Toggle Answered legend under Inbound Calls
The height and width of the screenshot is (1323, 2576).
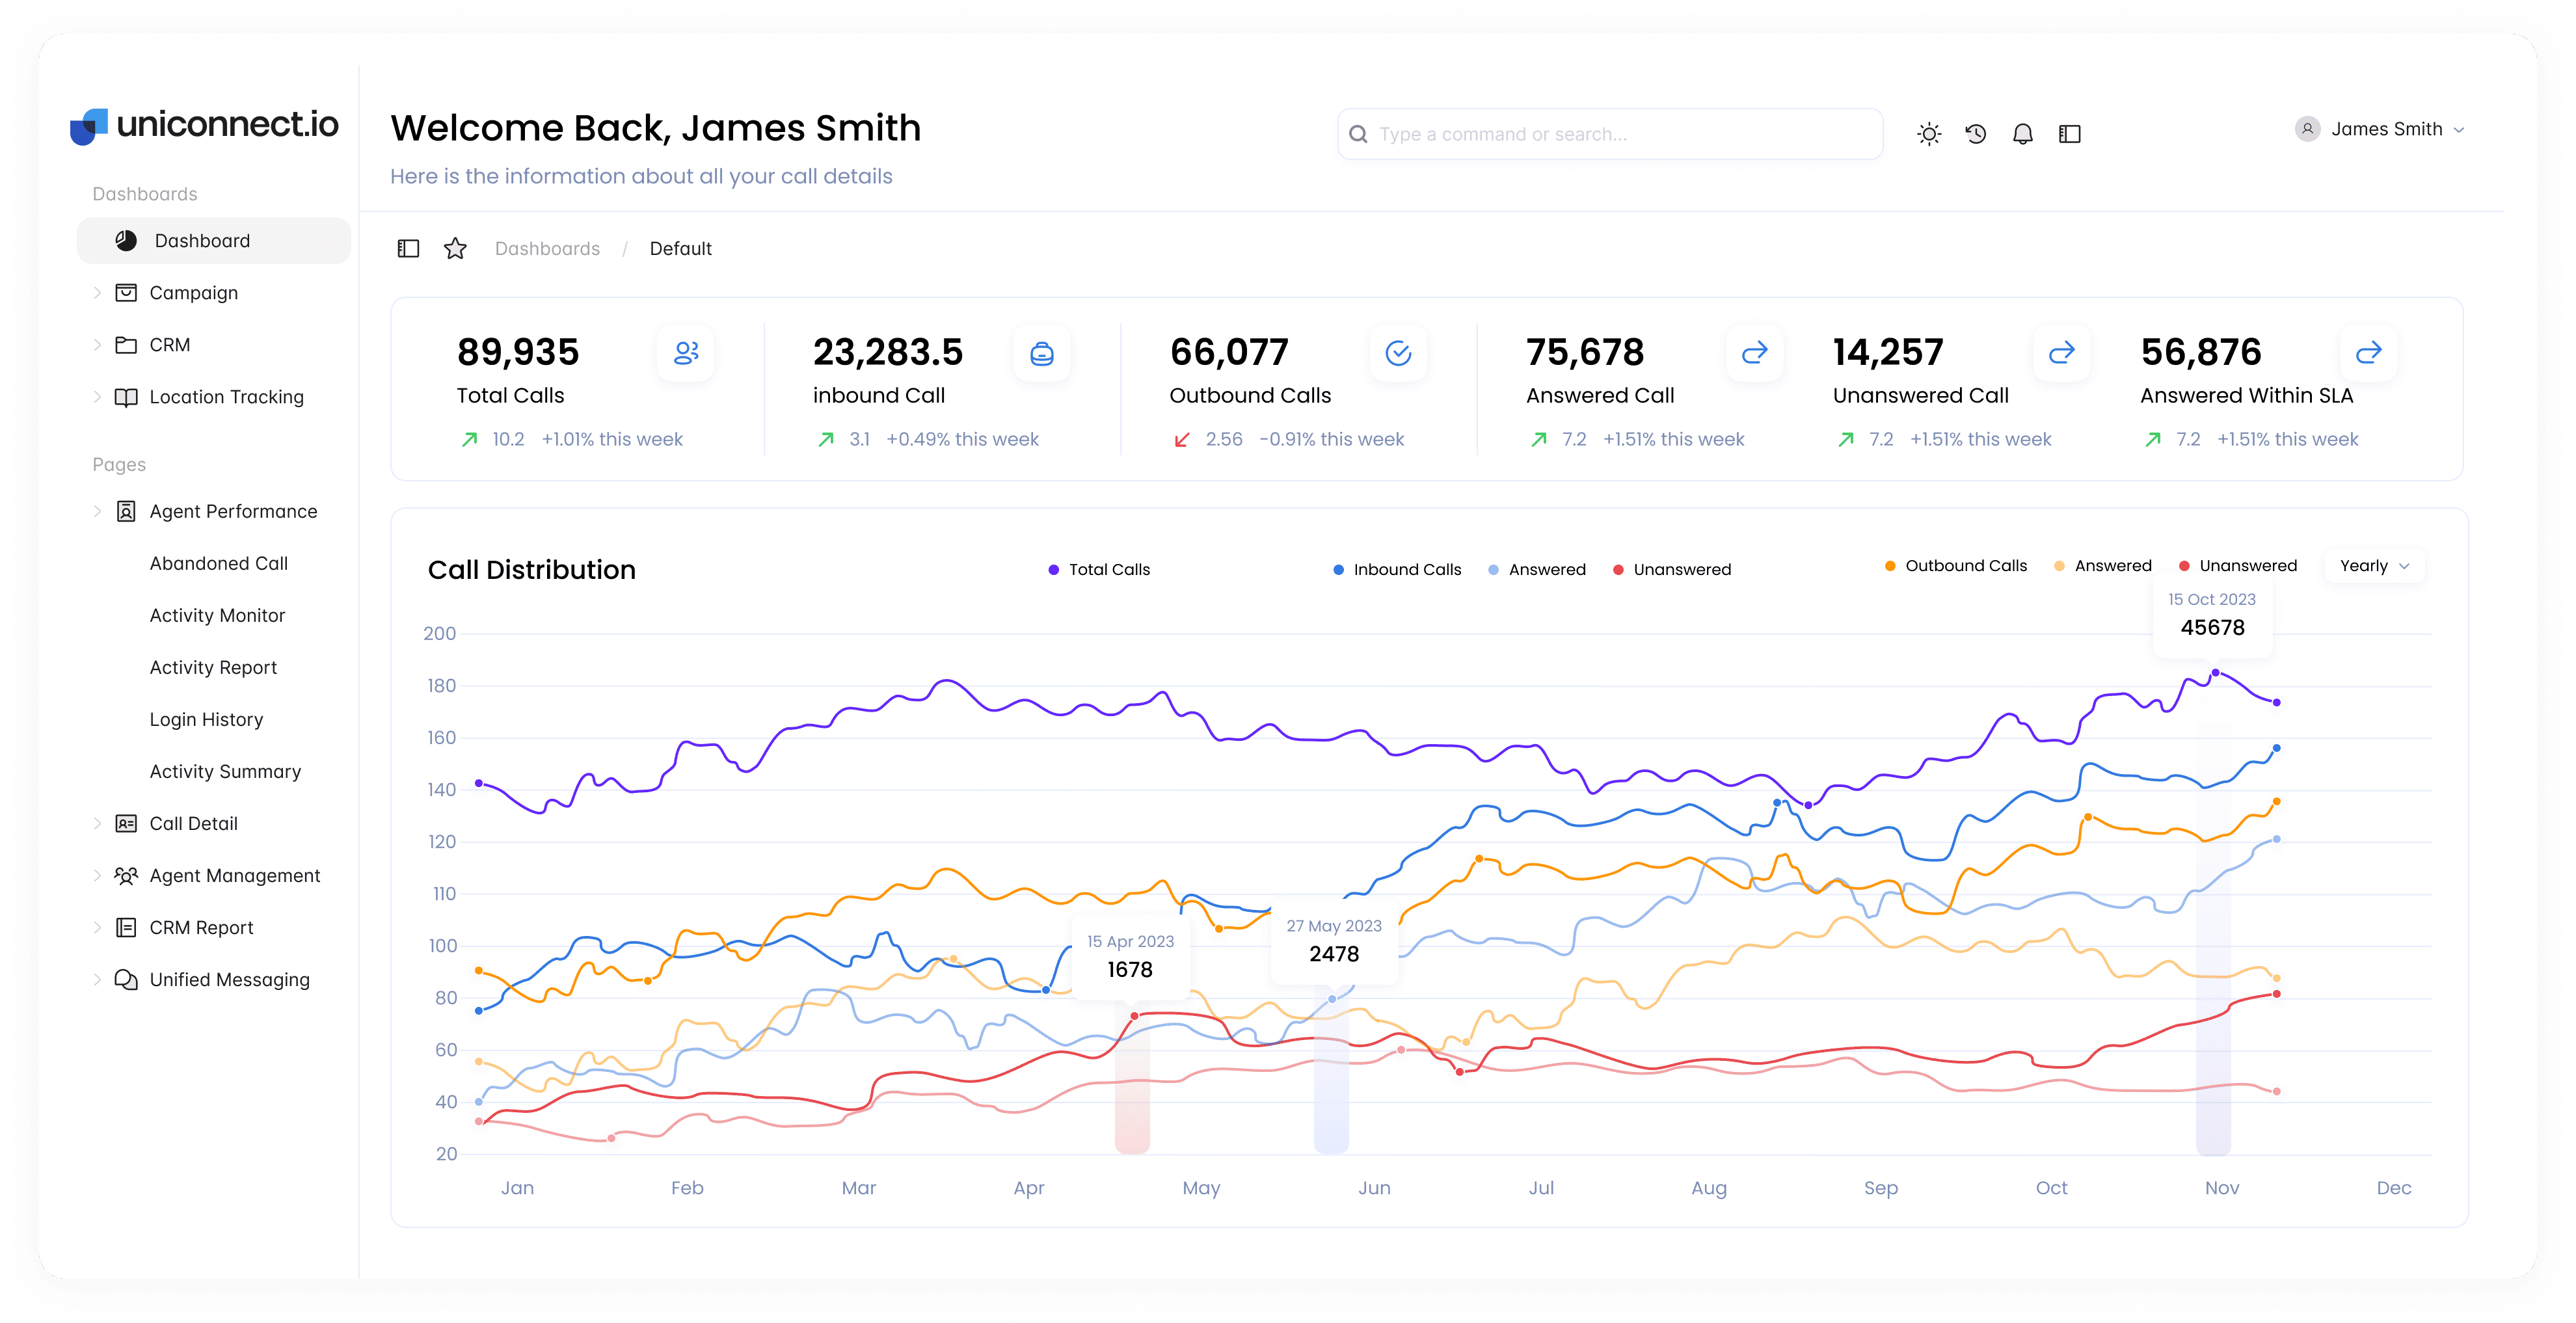coord(1537,569)
